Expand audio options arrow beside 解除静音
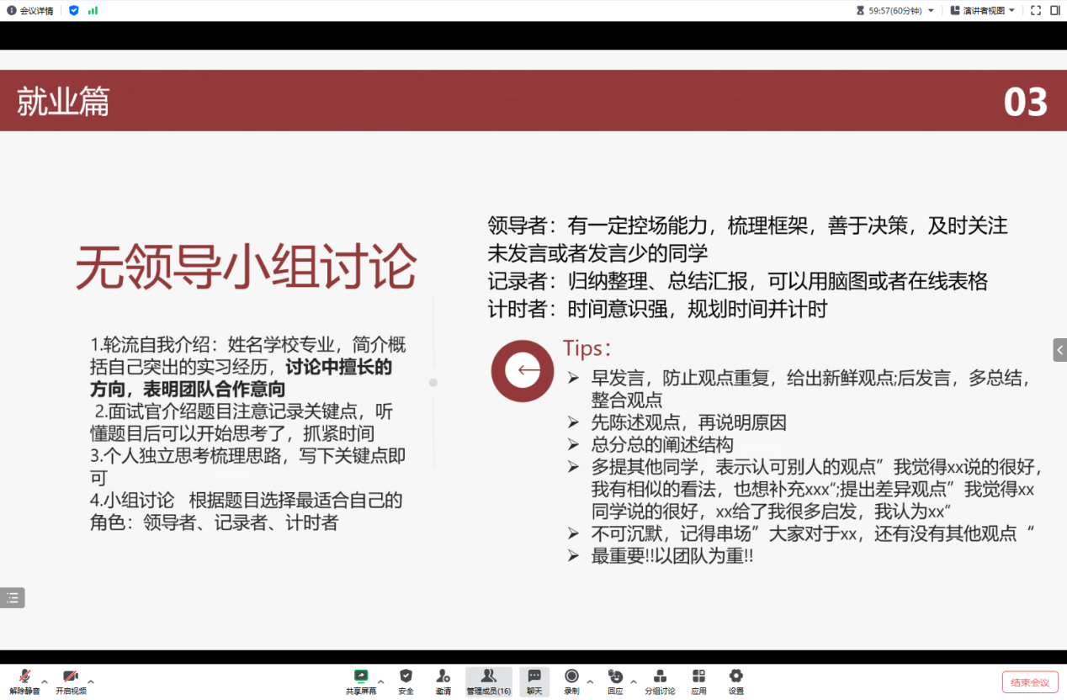 pyautogui.click(x=45, y=681)
